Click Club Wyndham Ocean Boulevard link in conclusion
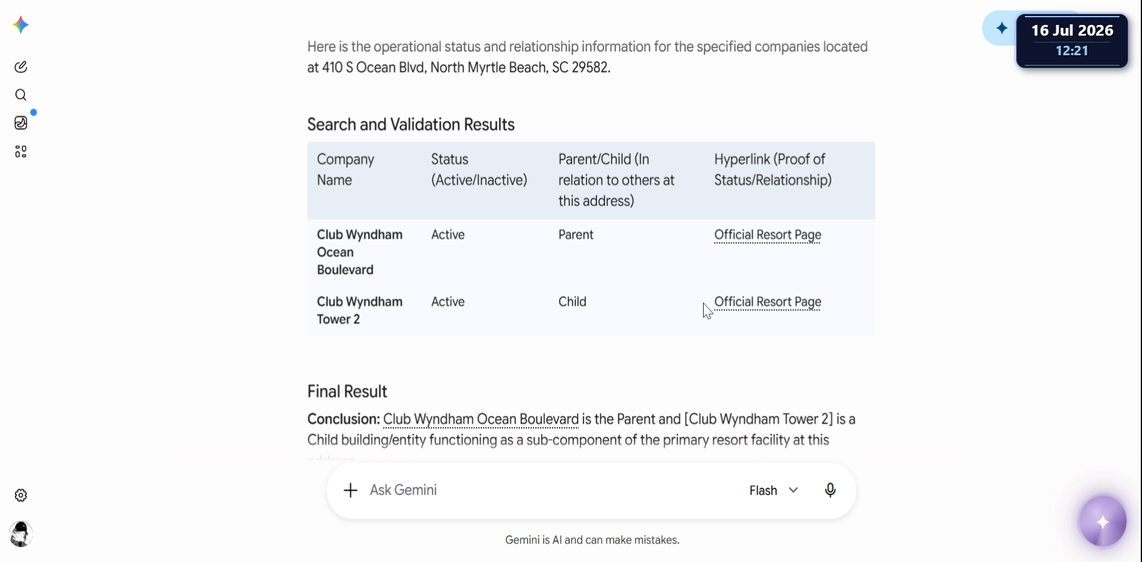The width and height of the screenshot is (1142, 562). point(481,419)
